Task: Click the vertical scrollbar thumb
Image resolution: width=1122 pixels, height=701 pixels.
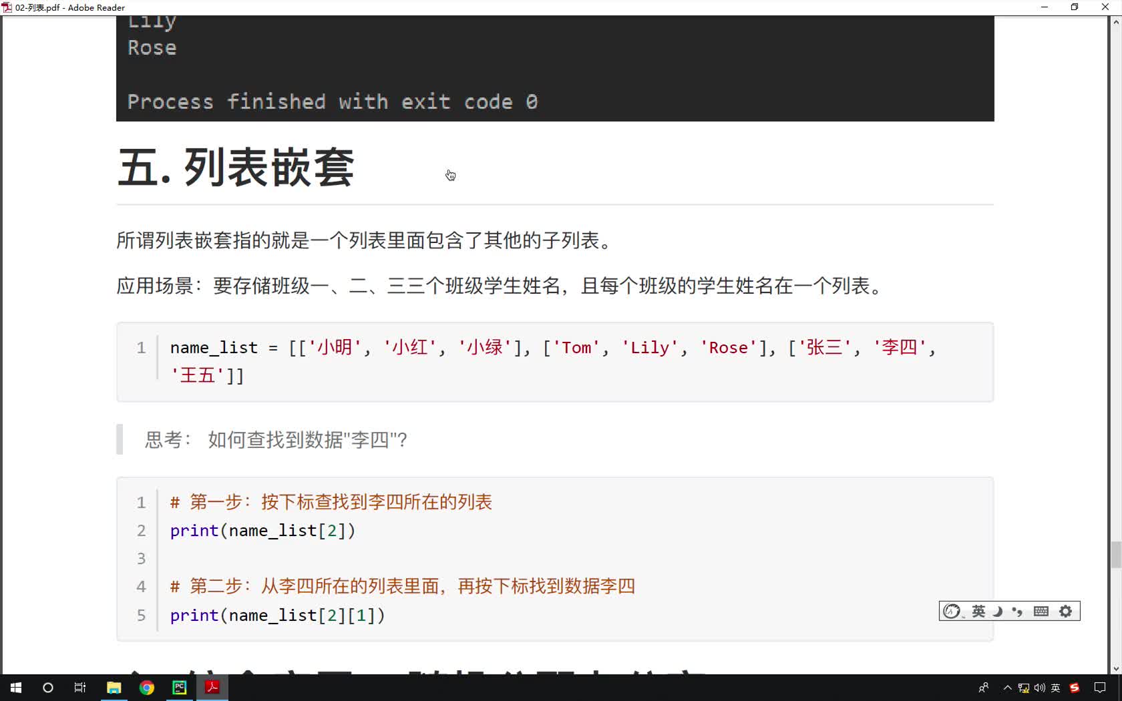Action: pyautogui.click(x=1115, y=555)
